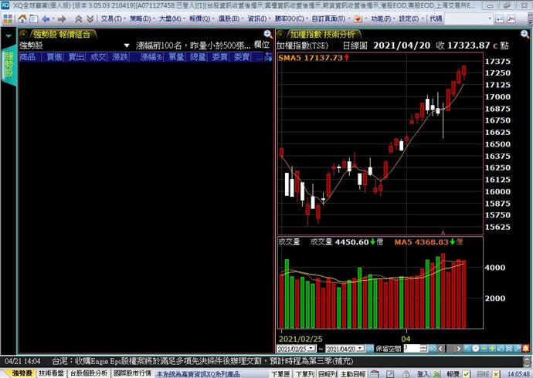Click the red chart icon in the toolbar

coord(511,19)
